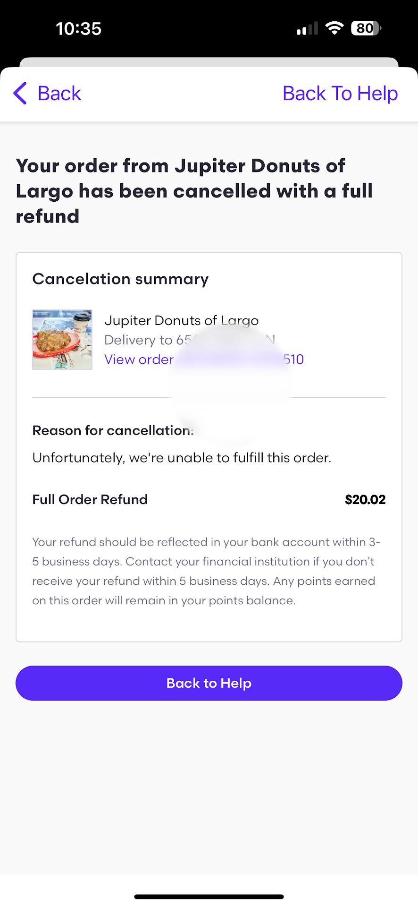Tap the Jupiter Donuts food thumbnail
This screenshot has width=418, height=907.
pyautogui.click(x=62, y=340)
